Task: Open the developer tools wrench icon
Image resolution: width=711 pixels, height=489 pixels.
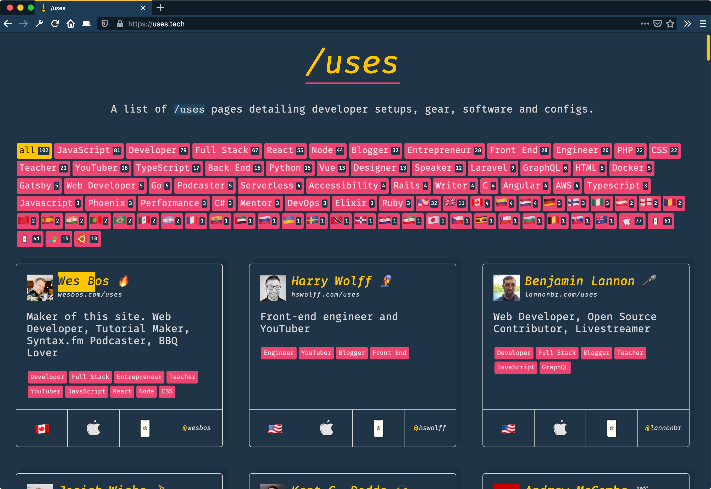Action: tap(39, 24)
